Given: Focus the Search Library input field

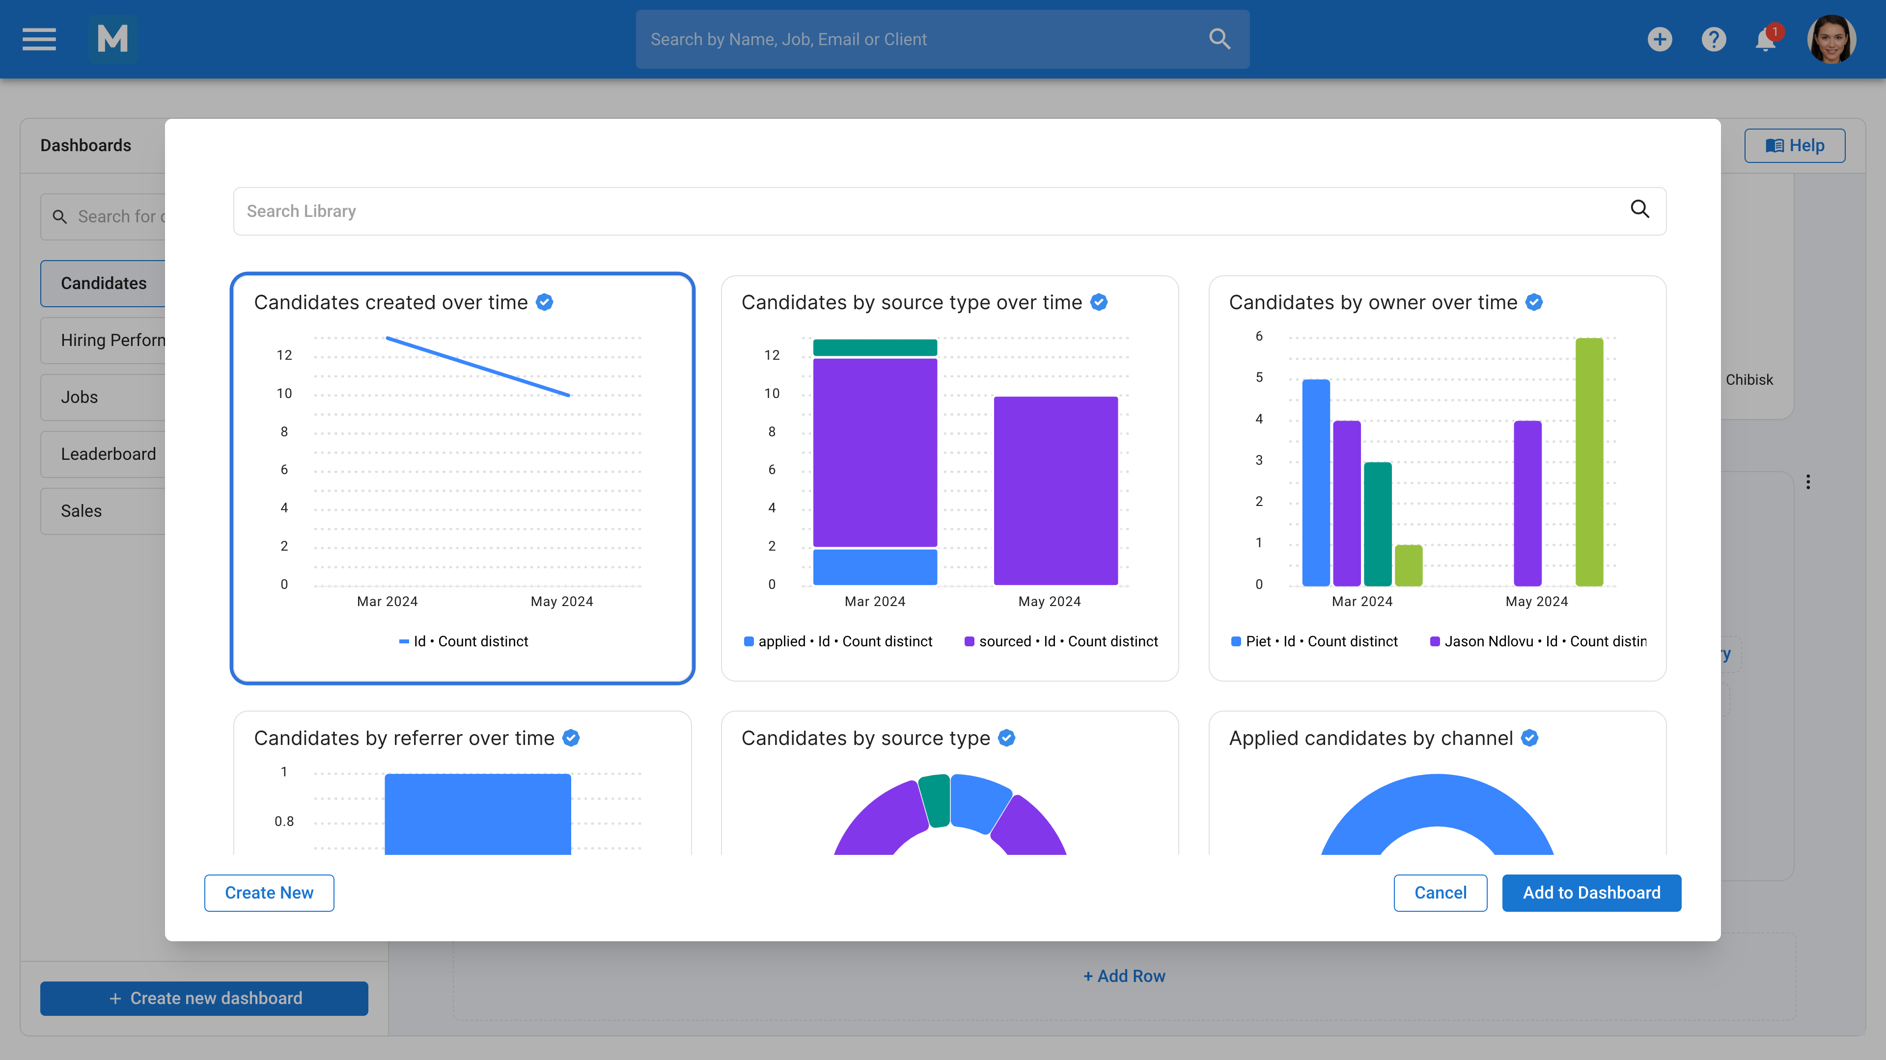Looking at the screenshot, I should pos(879,211).
